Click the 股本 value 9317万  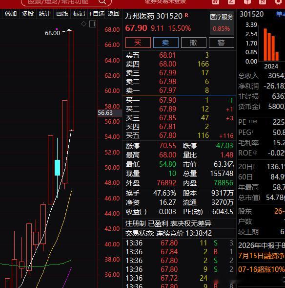point(223,193)
